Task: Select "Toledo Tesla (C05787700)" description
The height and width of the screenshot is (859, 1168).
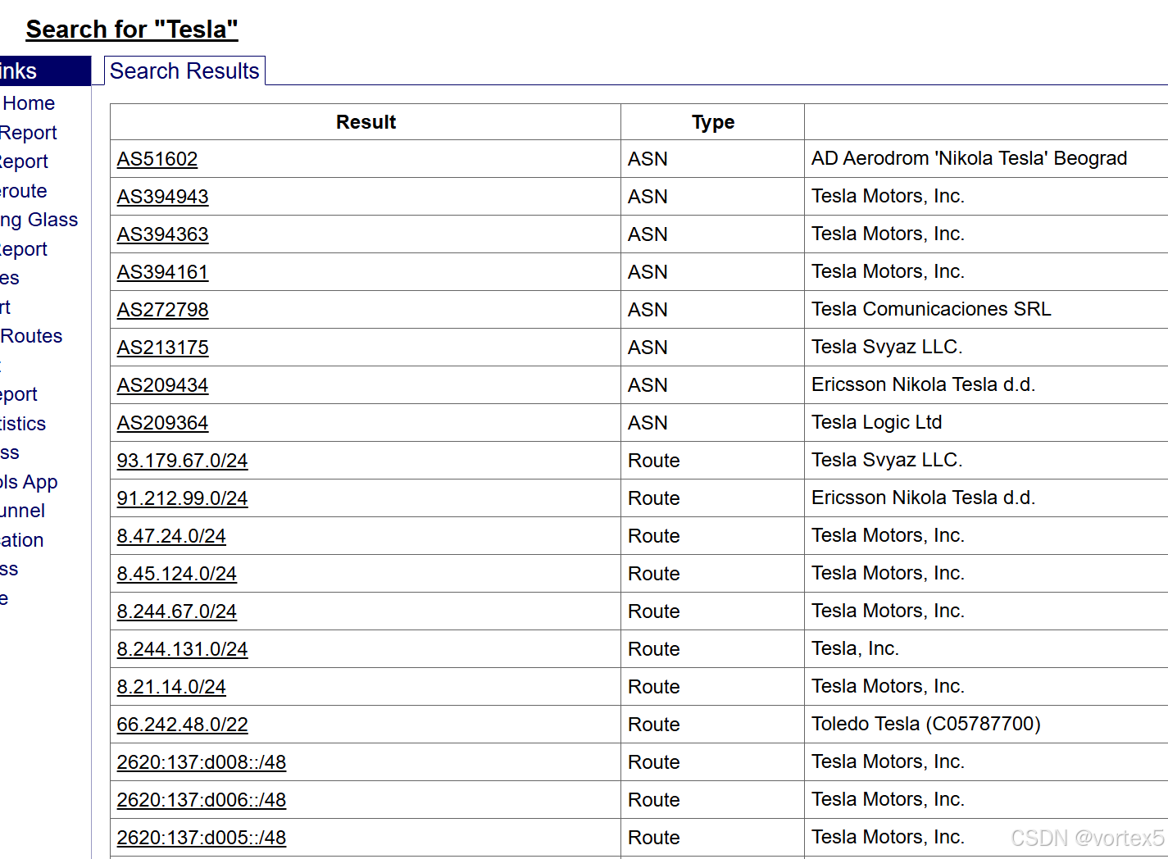Action: (926, 724)
